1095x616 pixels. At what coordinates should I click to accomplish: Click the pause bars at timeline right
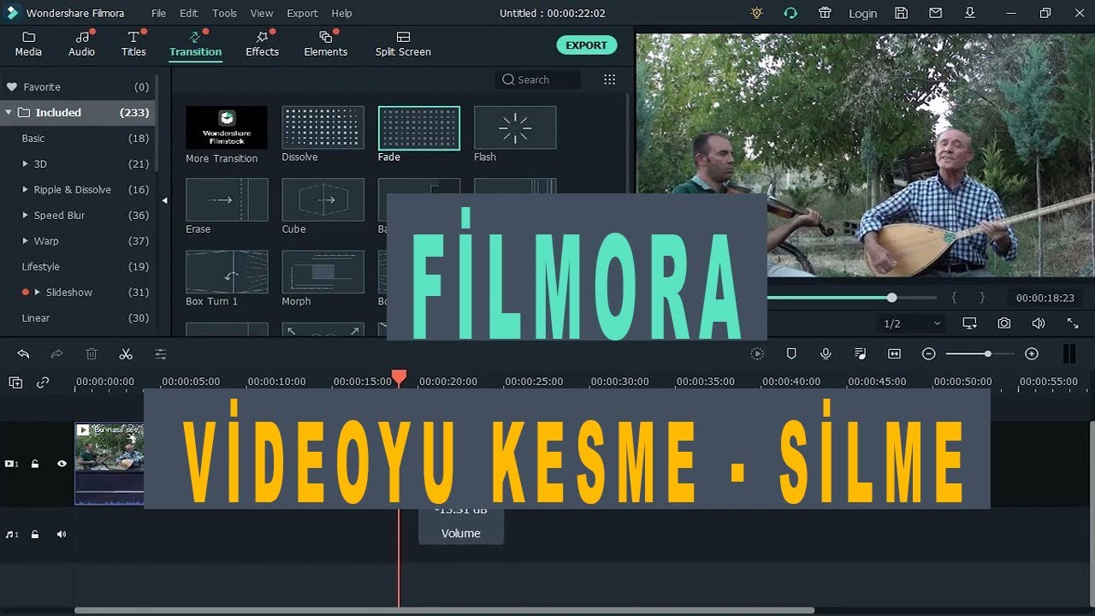pyautogui.click(x=1068, y=353)
